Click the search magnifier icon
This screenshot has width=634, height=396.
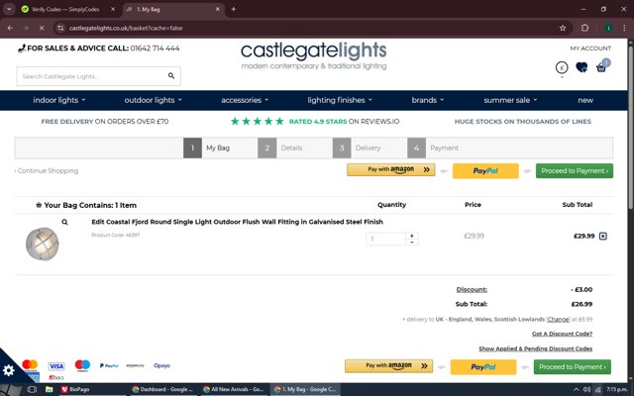pos(171,75)
